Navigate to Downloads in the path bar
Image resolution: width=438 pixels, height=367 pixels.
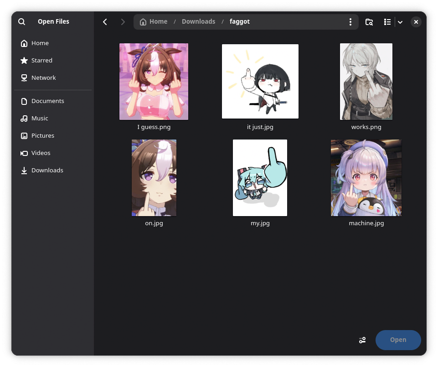pos(198,21)
